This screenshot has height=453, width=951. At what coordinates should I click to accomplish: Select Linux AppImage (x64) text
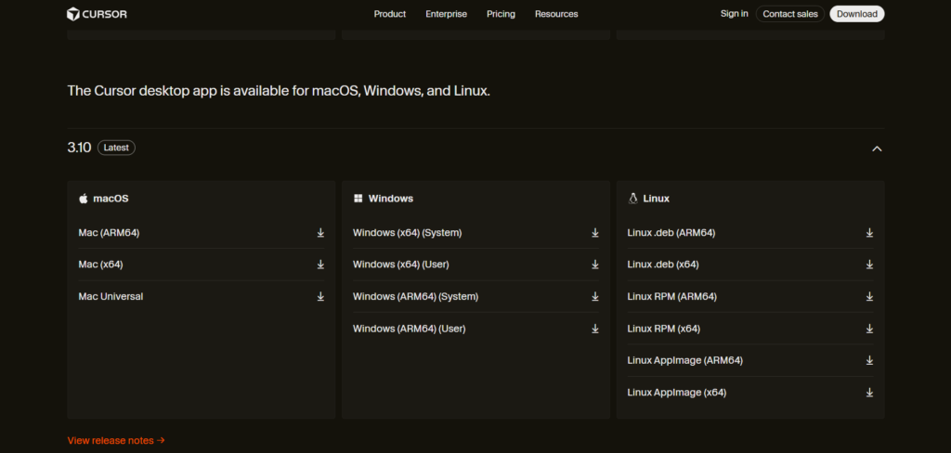(677, 393)
